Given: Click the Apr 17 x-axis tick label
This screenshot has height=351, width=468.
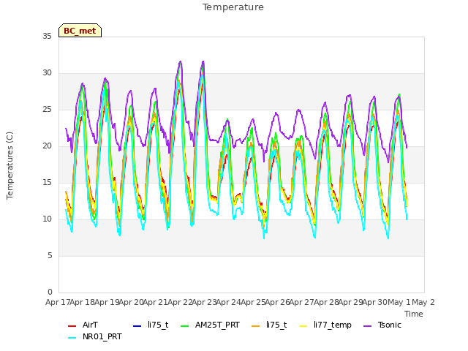Looking at the screenshot, I should [x=58, y=302].
